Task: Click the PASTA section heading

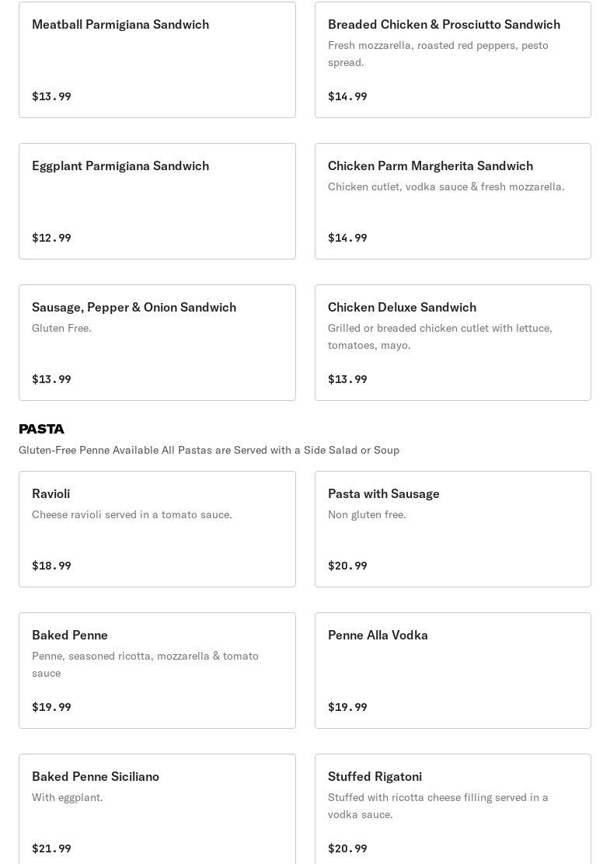Action: [x=42, y=429]
